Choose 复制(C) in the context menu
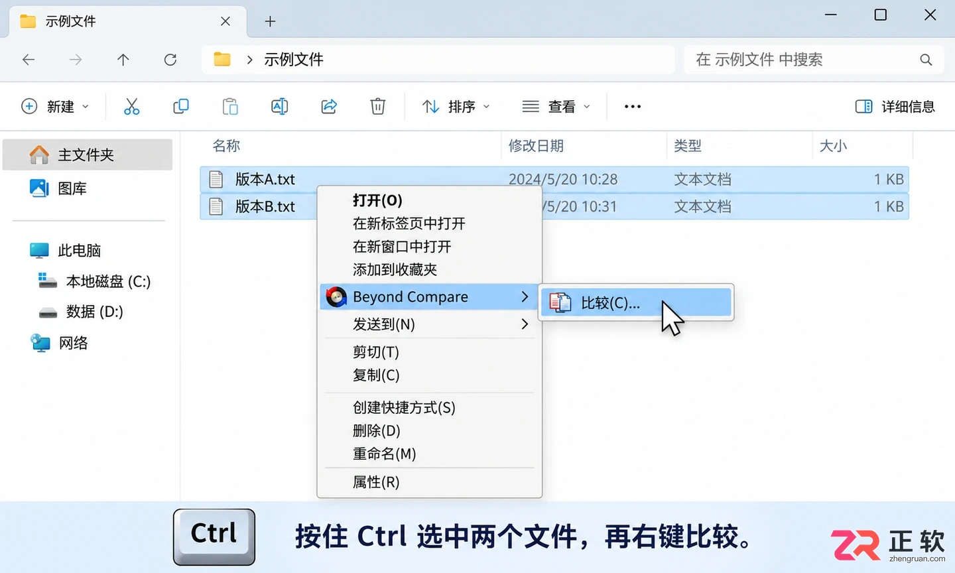This screenshot has height=573, width=955. [376, 375]
